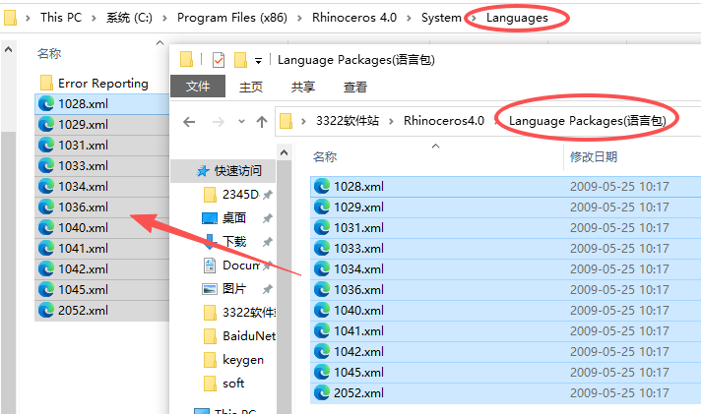Viewport: 701px width, 414px height.
Task: Select 1034.xml in the Languages folder window
Action: pos(102,186)
